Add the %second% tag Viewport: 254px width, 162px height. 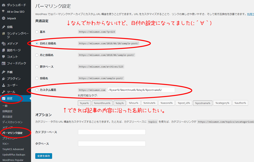tap(167, 103)
